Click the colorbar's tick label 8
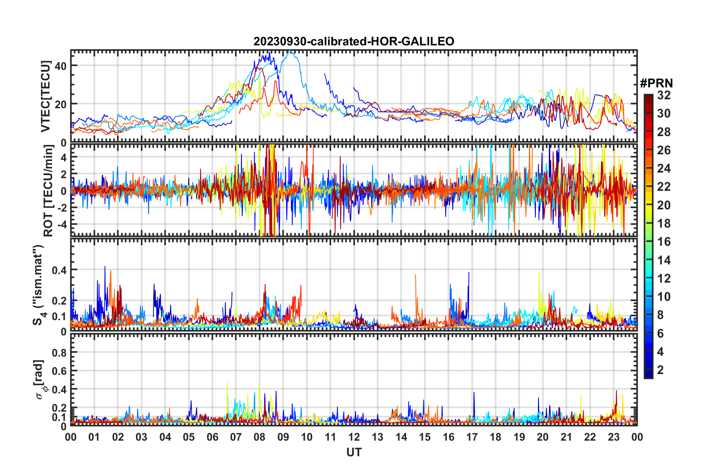708x473 pixels. point(660,315)
